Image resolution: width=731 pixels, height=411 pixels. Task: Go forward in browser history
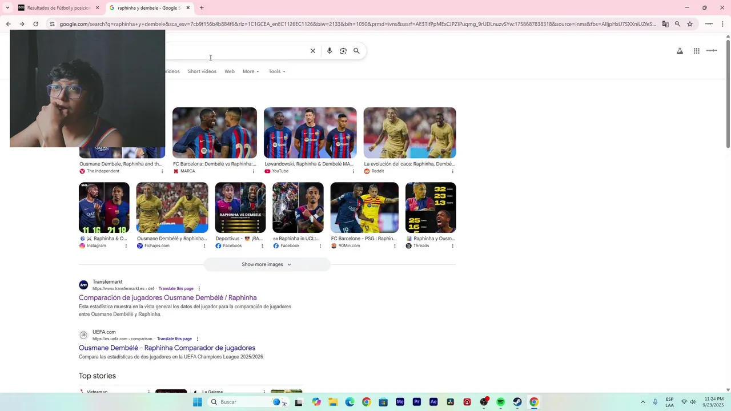click(x=22, y=24)
